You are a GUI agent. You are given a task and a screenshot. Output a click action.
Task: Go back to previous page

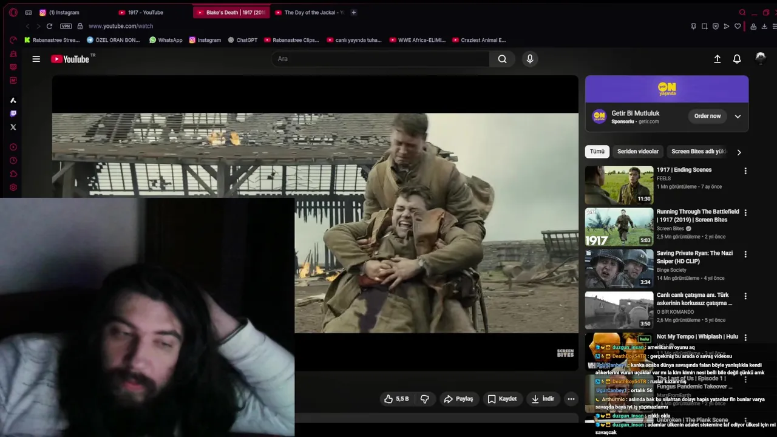(27, 26)
